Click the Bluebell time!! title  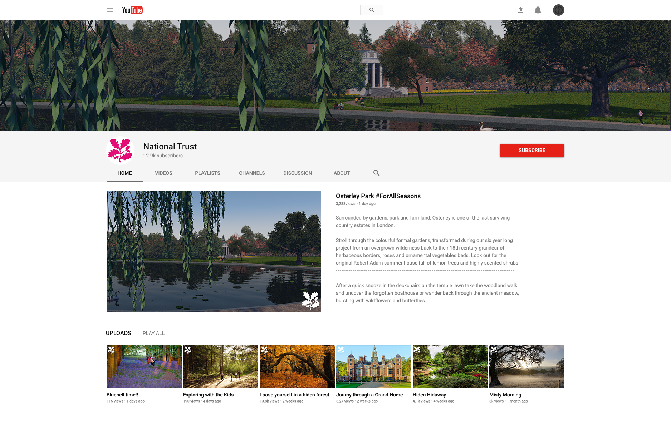click(122, 395)
